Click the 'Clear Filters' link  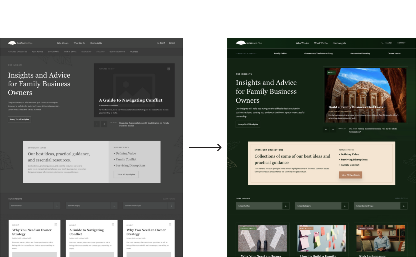[402, 198]
